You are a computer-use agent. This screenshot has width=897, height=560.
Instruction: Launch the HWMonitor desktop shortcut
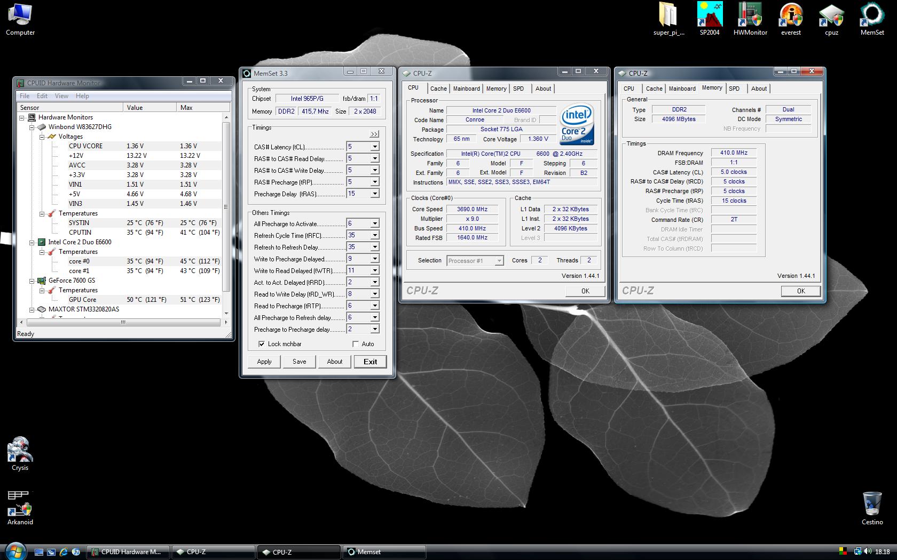coord(750,20)
